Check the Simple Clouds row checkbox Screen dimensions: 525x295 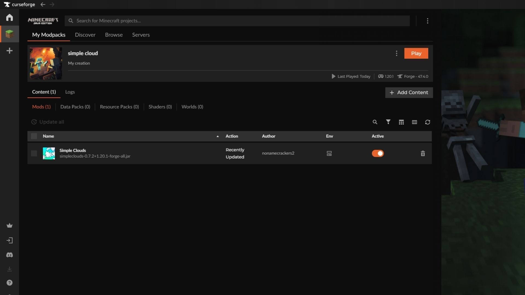click(x=34, y=154)
